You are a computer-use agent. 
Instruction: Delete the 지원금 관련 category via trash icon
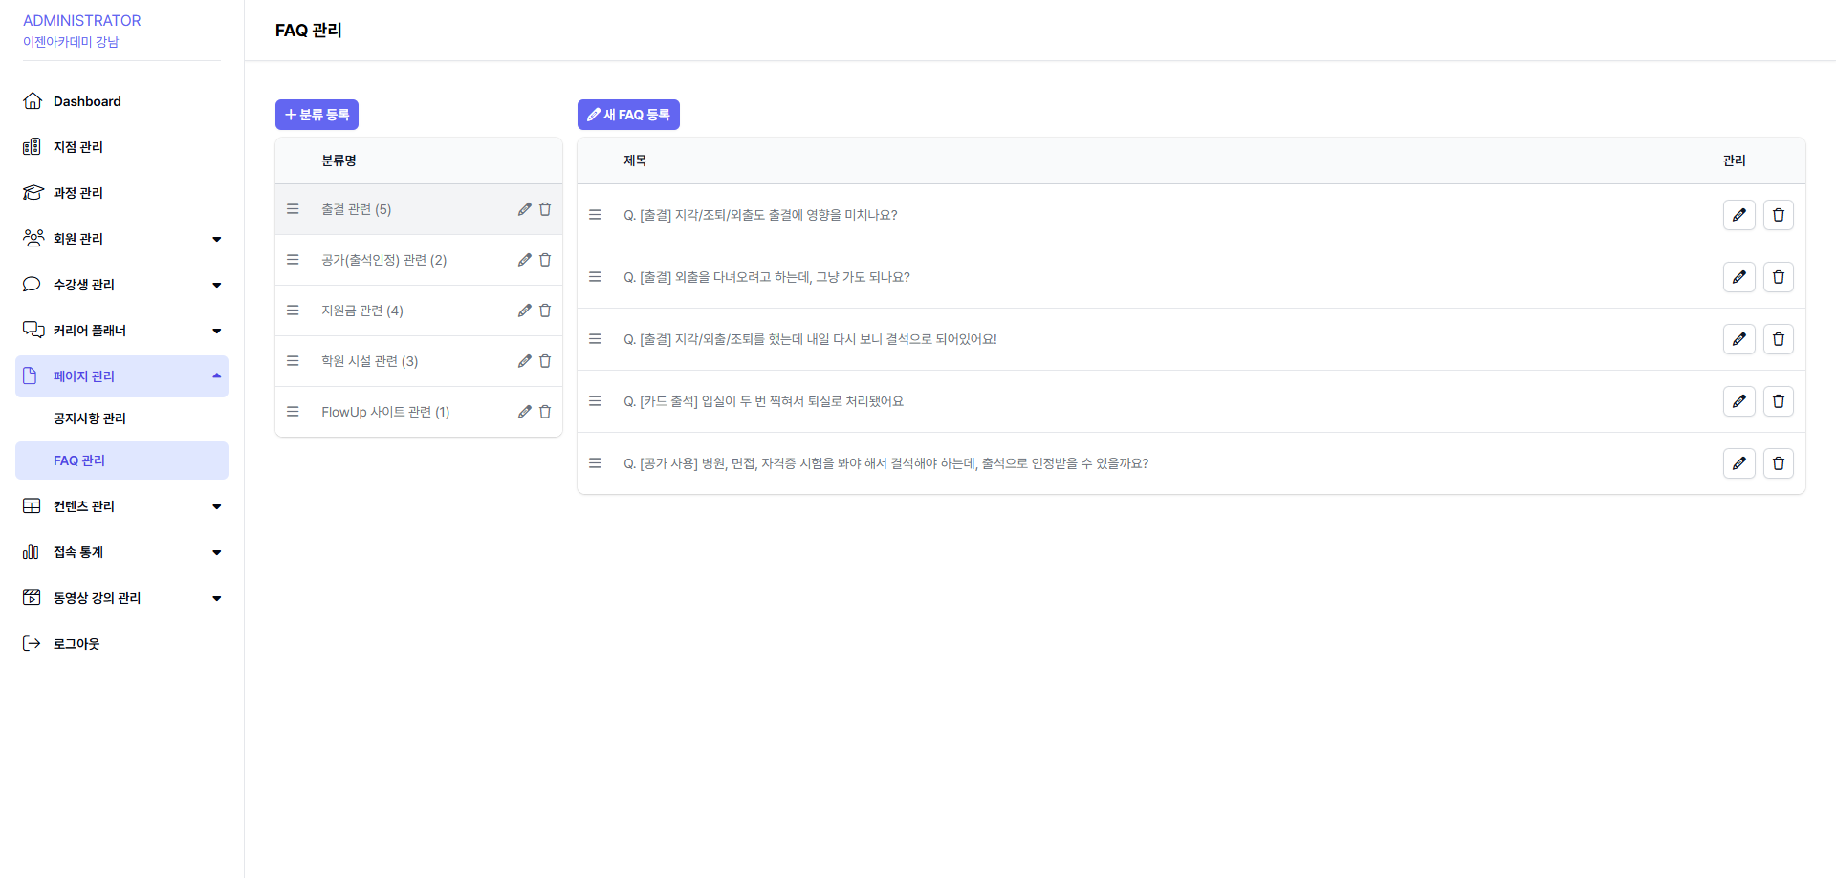pos(545,311)
